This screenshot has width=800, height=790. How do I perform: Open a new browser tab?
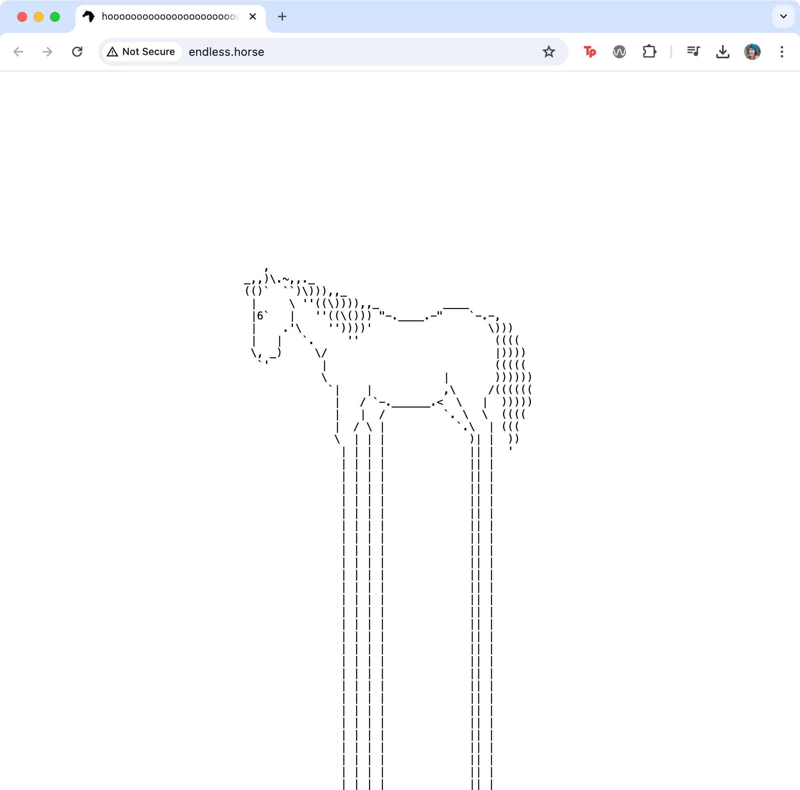(282, 16)
